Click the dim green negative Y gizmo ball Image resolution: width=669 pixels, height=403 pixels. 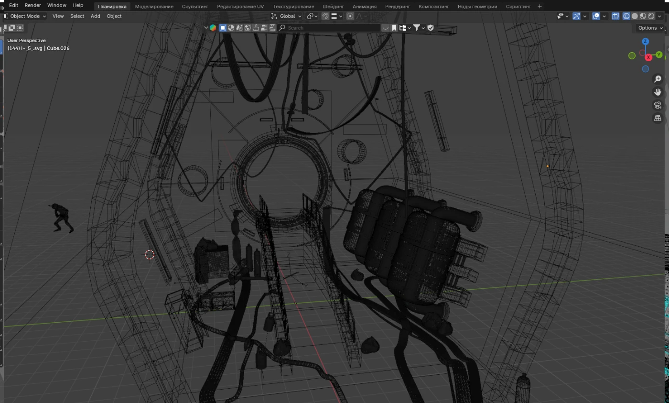pyautogui.click(x=632, y=56)
